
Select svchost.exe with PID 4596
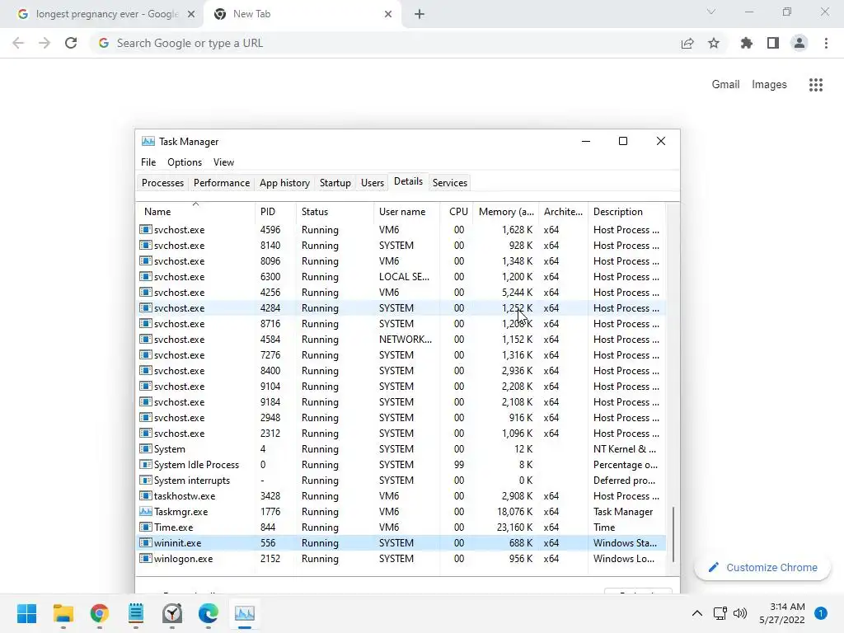401,230
